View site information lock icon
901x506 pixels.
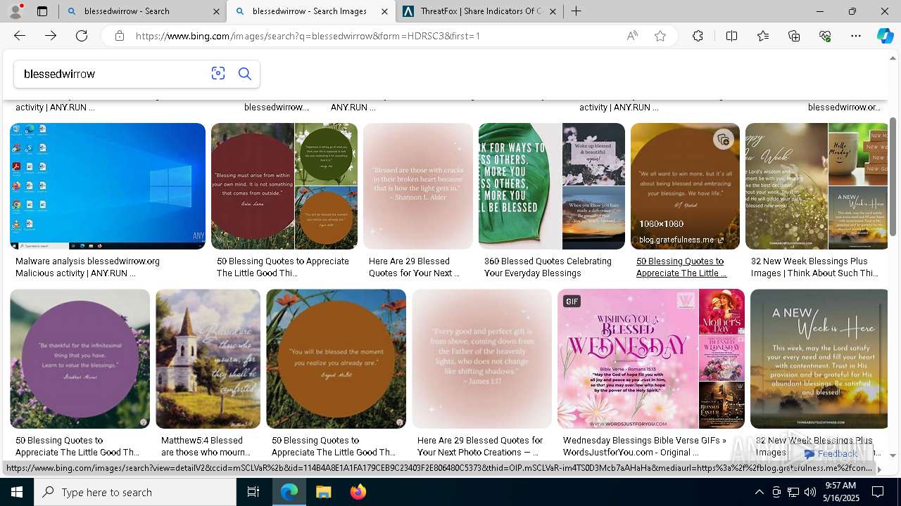120,36
